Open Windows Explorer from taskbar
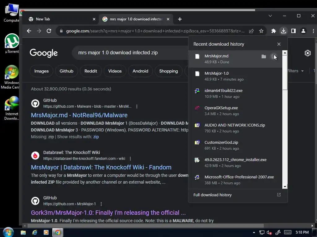This screenshot has width=317, height=237. (23, 232)
